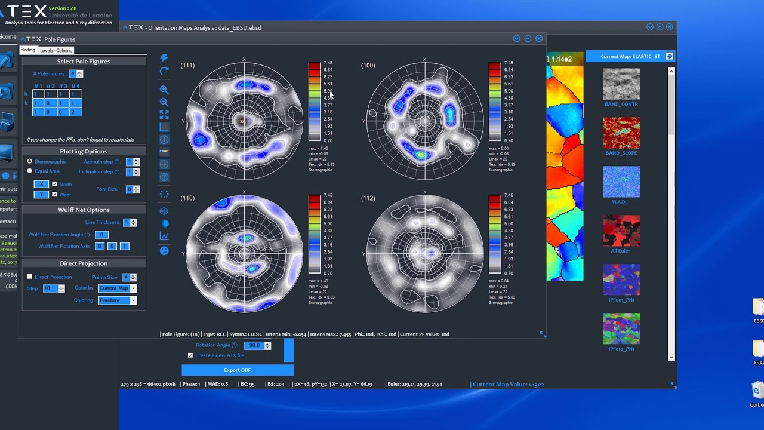Screen dimensions: 764x430
Task: Click the (111) pole figure color scale
Action: pyautogui.click(x=314, y=101)
